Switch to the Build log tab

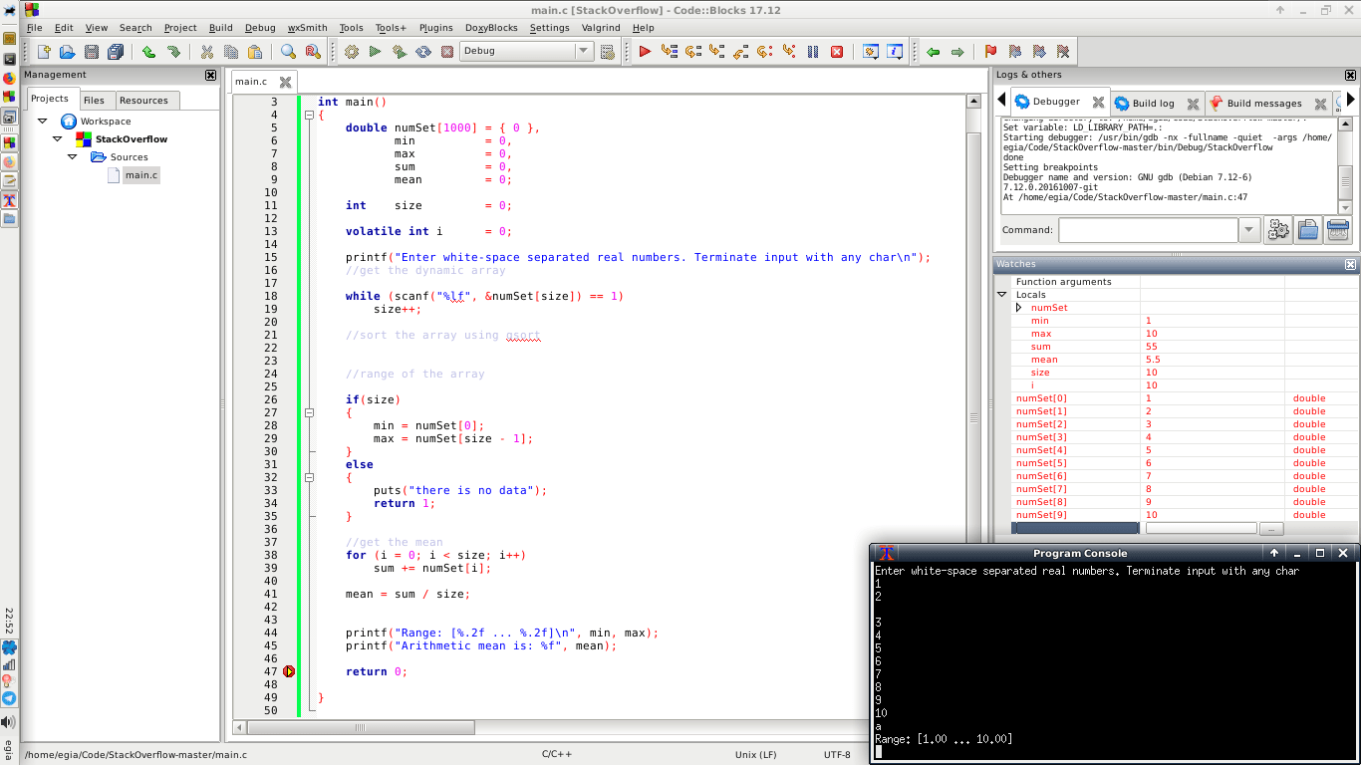tap(1153, 103)
